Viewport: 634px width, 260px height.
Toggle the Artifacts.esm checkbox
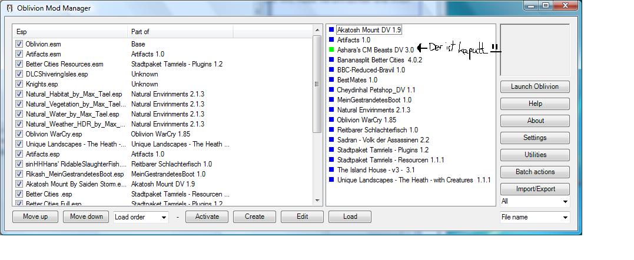pyautogui.click(x=19, y=54)
